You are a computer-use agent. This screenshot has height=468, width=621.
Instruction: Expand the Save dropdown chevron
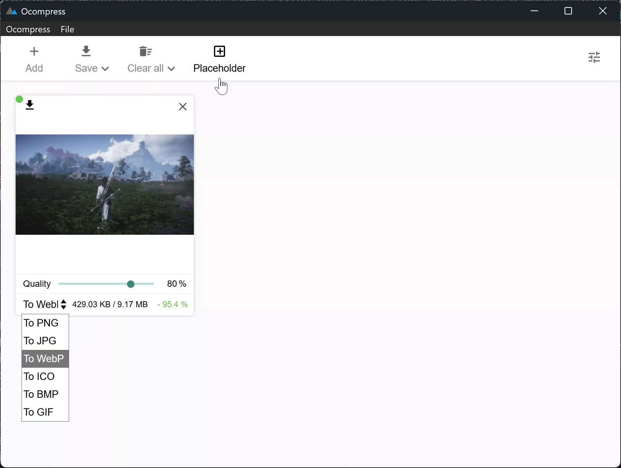(105, 69)
